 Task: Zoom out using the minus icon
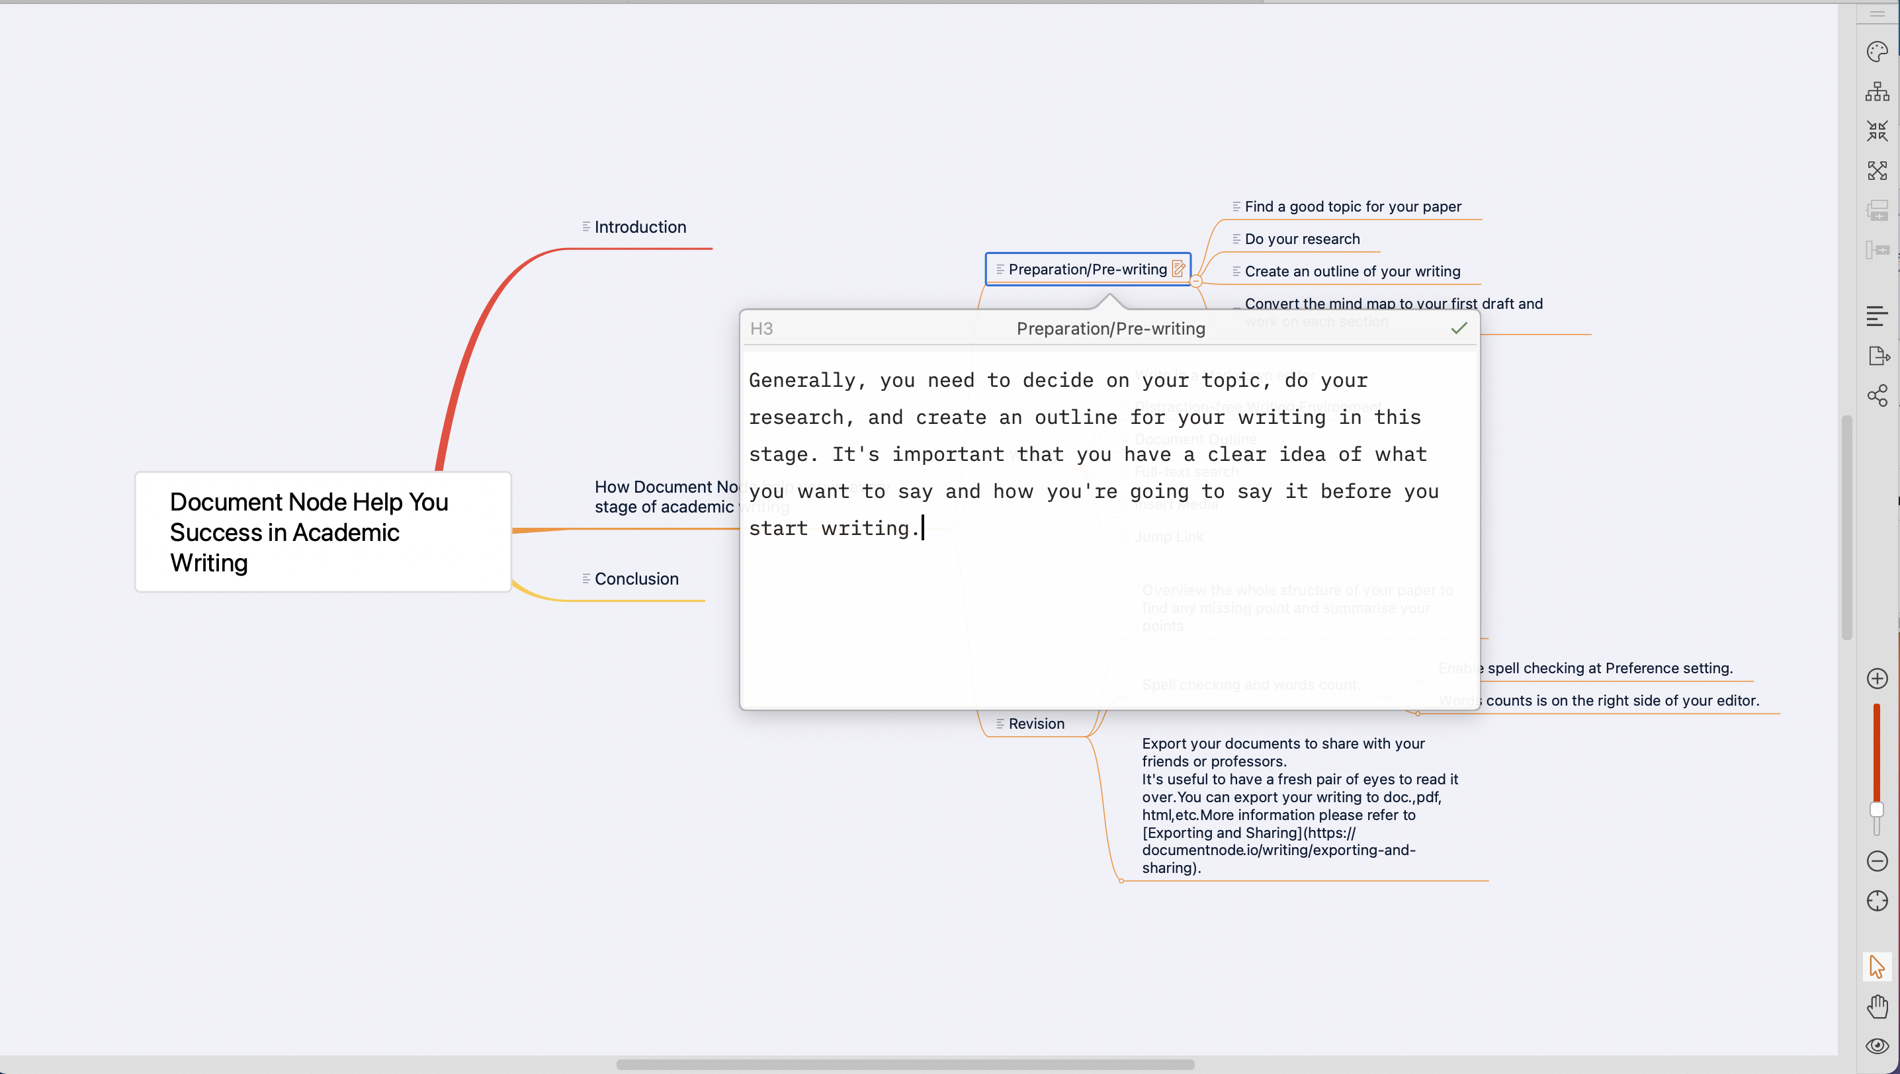[1878, 861]
